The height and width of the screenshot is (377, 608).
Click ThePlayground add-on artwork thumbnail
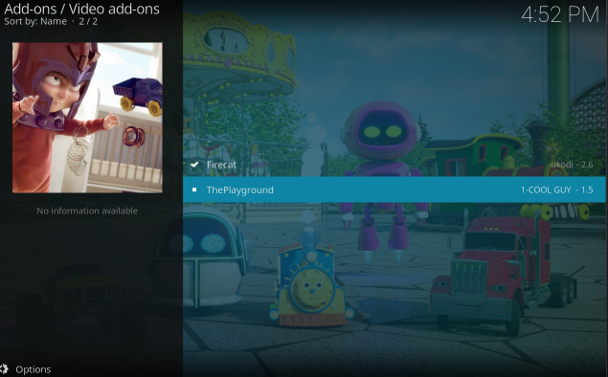[x=87, y=118]
